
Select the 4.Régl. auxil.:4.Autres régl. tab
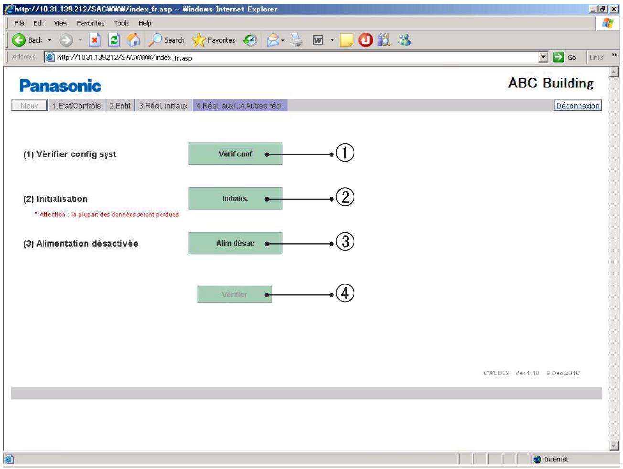pos(240,106)
